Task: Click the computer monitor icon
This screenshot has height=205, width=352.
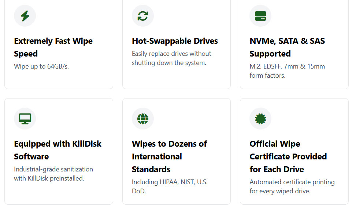Action: point(25,119)
